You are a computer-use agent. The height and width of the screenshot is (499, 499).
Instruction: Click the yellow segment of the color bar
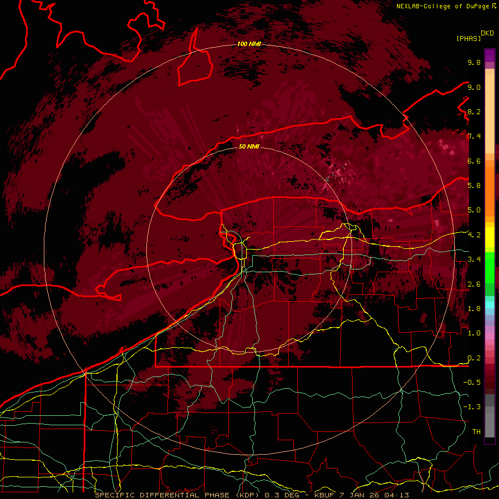coord(490,237)
